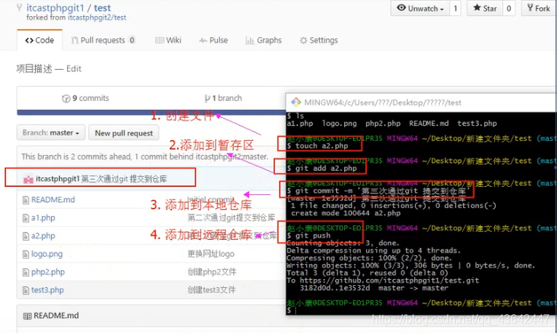Viewport: 557px width, 333px height.
Task: Click the Unwatch dropdown button
Action: pyautogui.click(x=420, y=8)
